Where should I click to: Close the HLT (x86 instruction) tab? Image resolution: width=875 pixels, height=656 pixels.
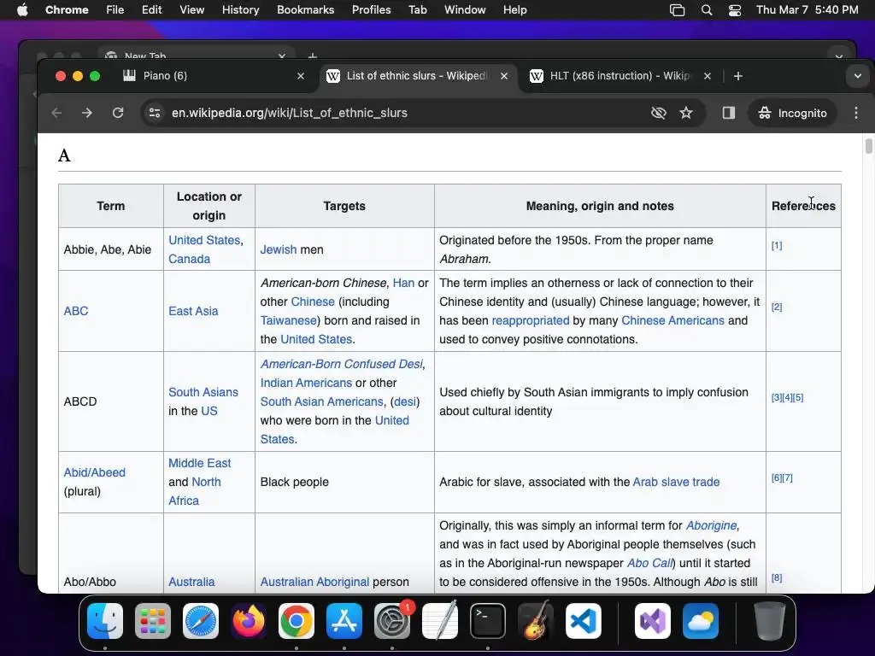pyautogui.click(x=707, y=76)
